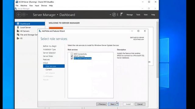Select the SQL Server Connectivity label

click(83, 58)
